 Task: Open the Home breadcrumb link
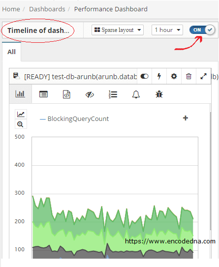[11, 9]
